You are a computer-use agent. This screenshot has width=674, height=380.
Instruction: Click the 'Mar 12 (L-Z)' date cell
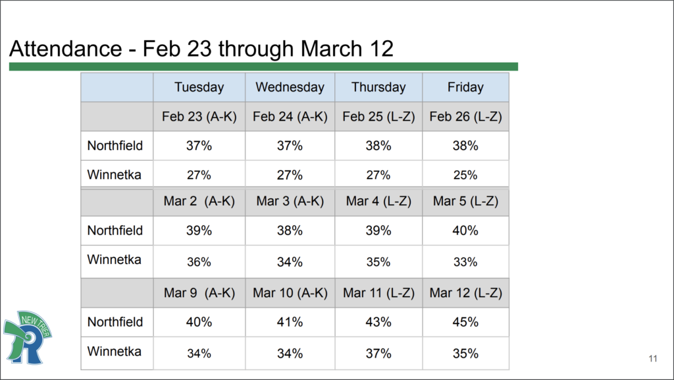tap(465, 292)
